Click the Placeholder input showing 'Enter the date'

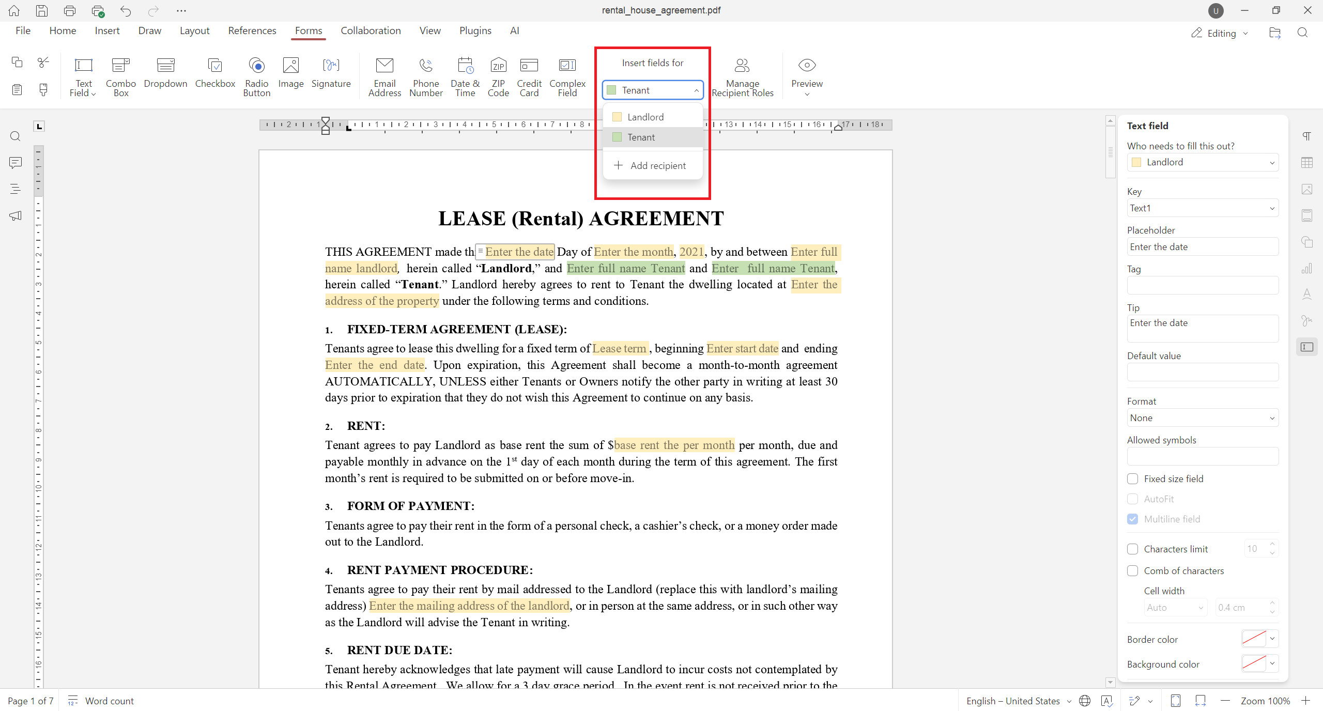click(x=1202, y=246)
